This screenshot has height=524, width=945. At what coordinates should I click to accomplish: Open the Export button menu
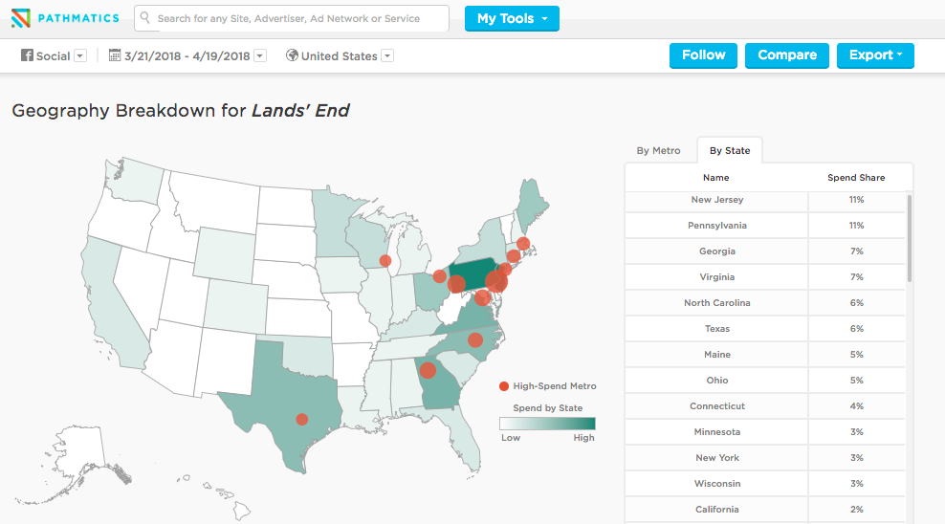tap(875, 55)
